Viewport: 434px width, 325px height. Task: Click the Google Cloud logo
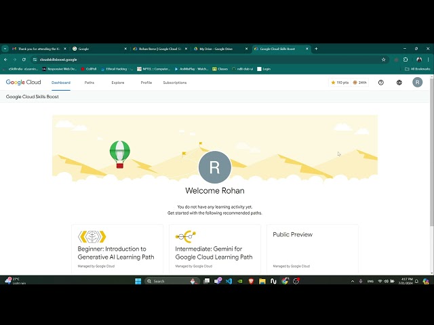24,82
